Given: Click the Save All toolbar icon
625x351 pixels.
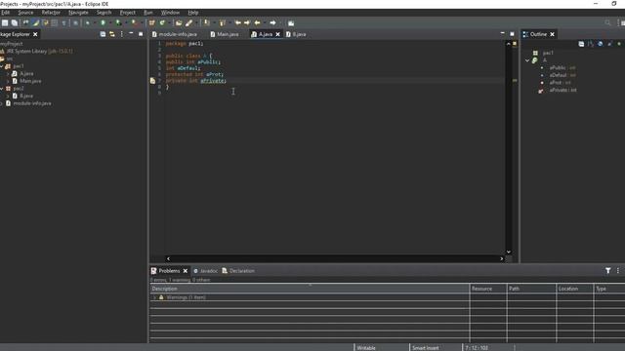Looking at the screenshot, I should (15, 23).
